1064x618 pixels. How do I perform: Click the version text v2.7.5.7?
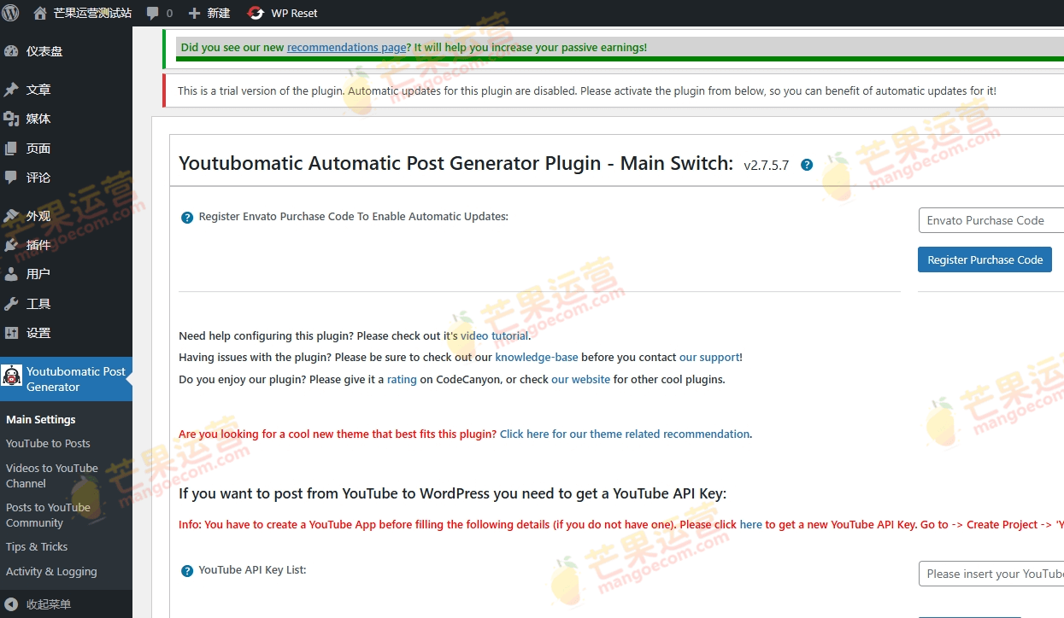(766, 165)
